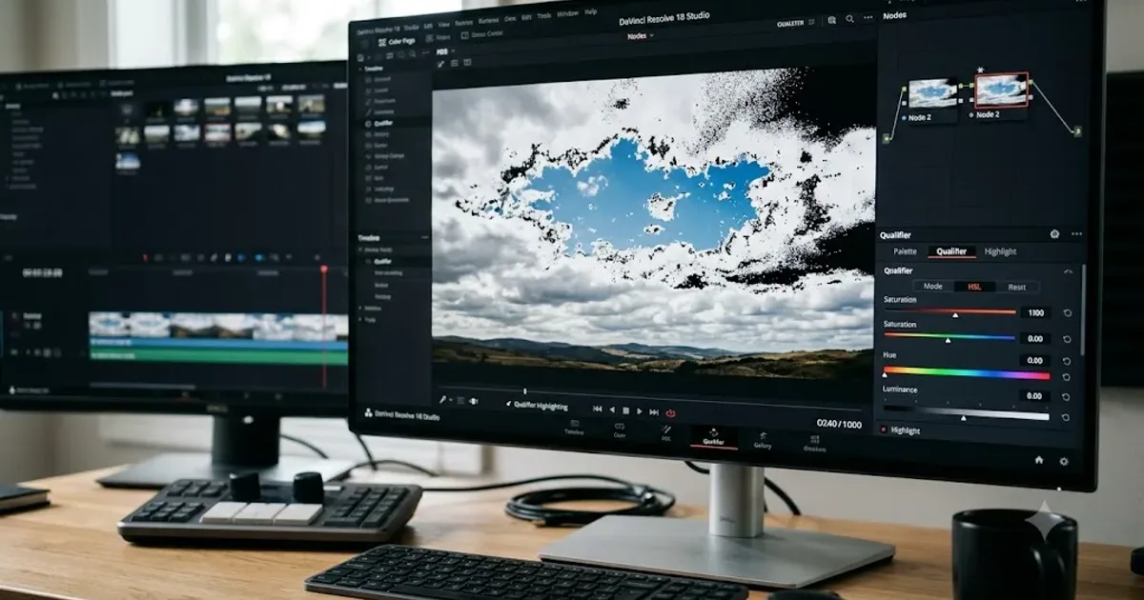Open the Nodes dropdown above the viewer
Image resolution: width=1144 pixels, height=600 pixels.
click(x=641, y=36)
